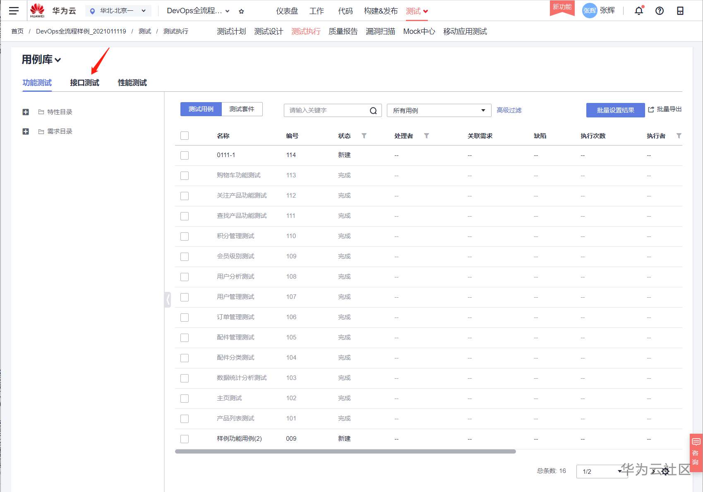Switch to the 接口测试 tab
703x492 pixels.
[x=85, y=83]
